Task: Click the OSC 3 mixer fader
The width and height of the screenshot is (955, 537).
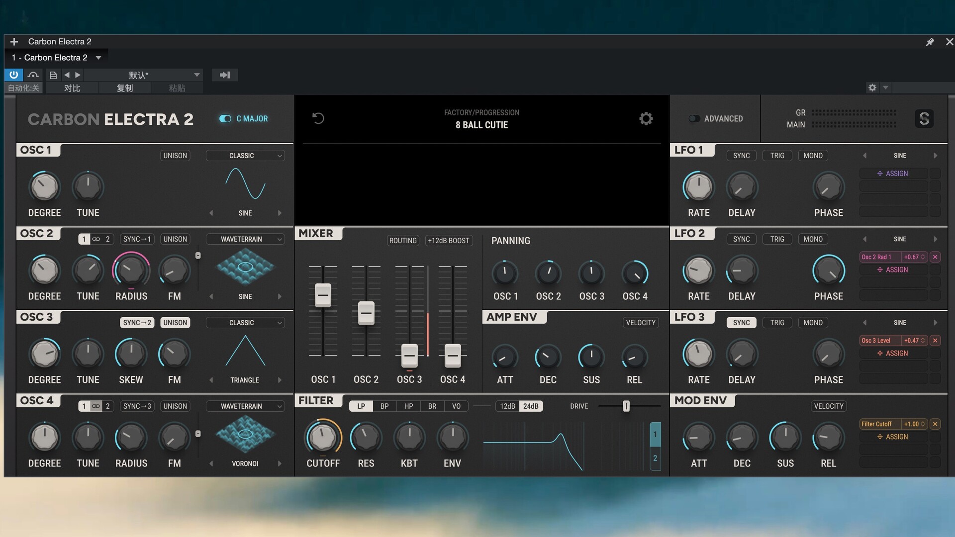Action: pyautogui.click(x=409, y=356)
